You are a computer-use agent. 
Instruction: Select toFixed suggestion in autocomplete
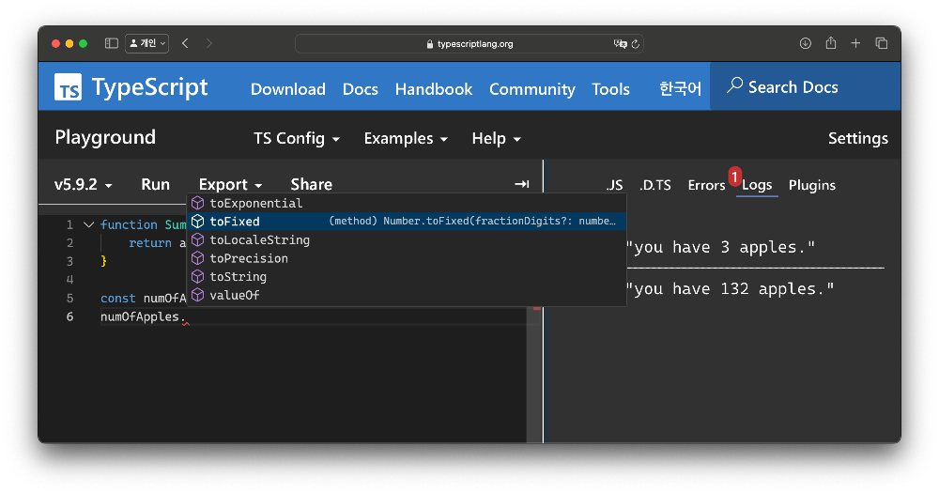(407, 221)
